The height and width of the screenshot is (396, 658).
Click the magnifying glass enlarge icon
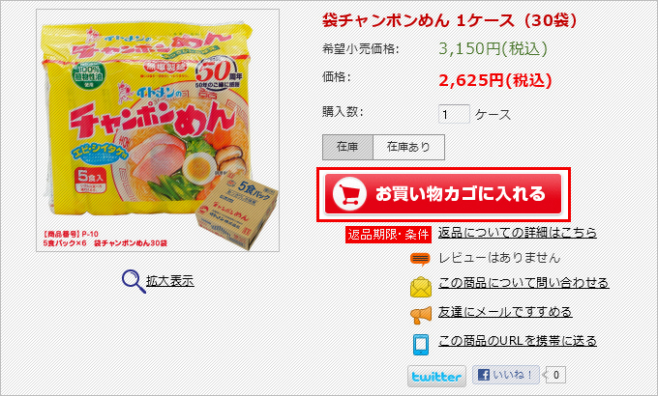click(x=134, y=281)
